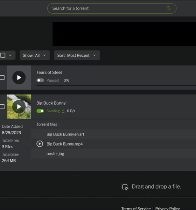Click the upload arrow icon next to Seeding
This screenshot has width=196, height=210.
[x=63, y=111]
